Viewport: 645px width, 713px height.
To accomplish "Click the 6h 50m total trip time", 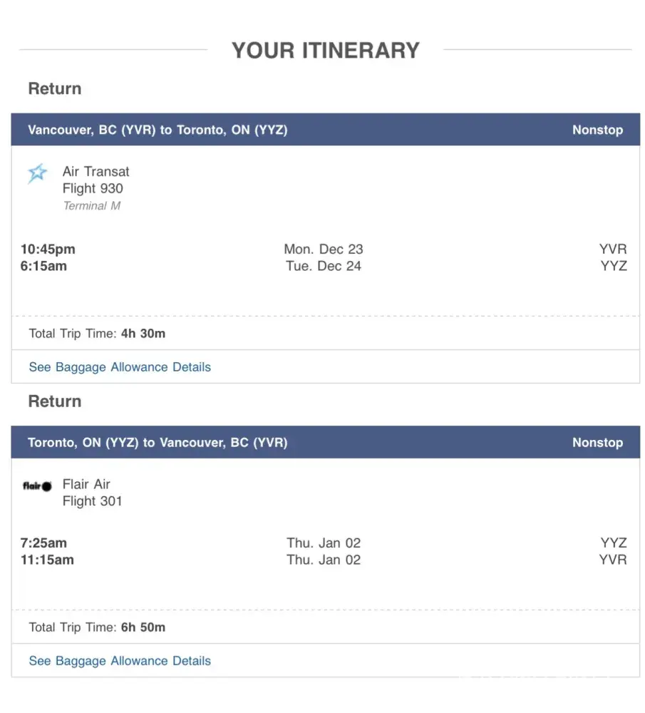I will (143, 627).
